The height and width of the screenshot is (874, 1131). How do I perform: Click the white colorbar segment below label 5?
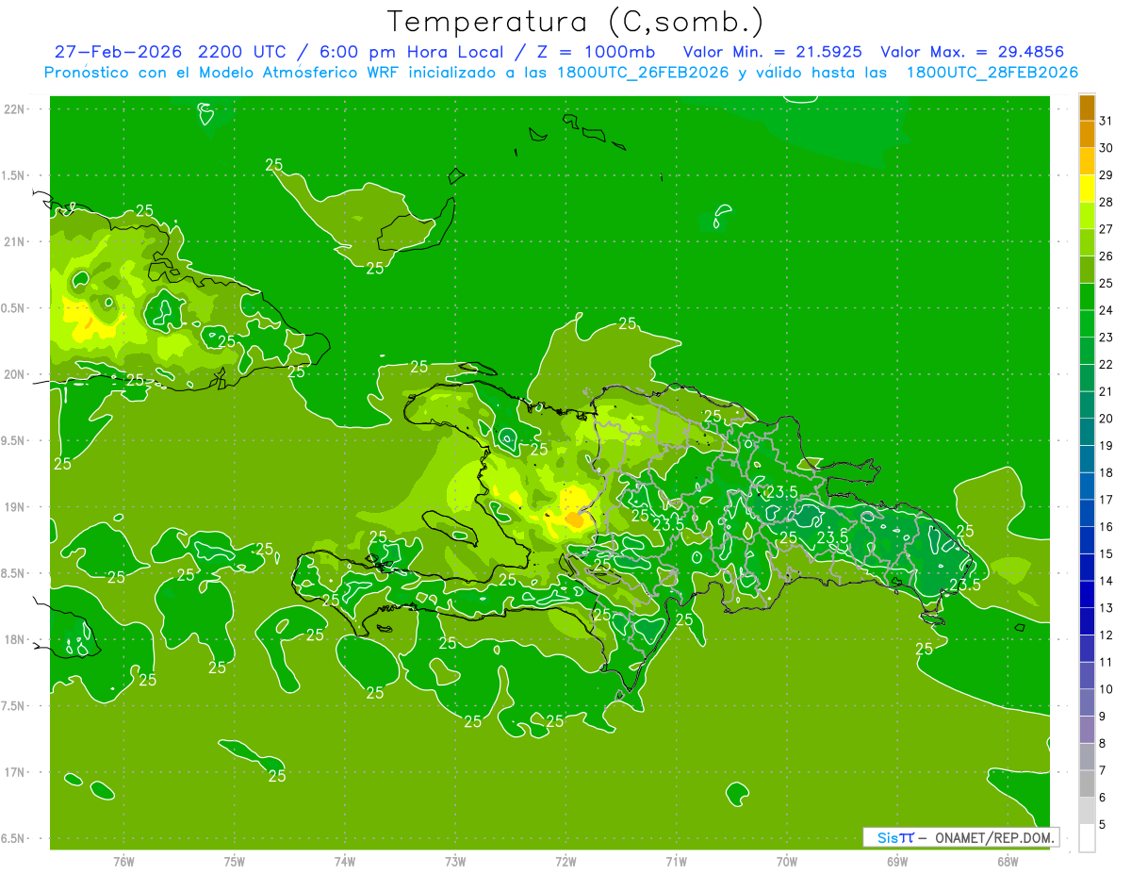1087,838
